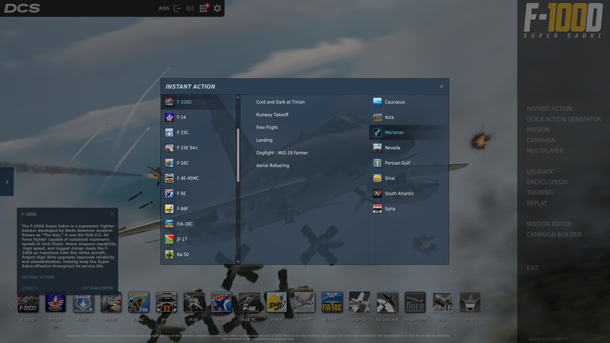
Task: Pick the F-86F Sabre Jet icon
Action: coord(277,302)
